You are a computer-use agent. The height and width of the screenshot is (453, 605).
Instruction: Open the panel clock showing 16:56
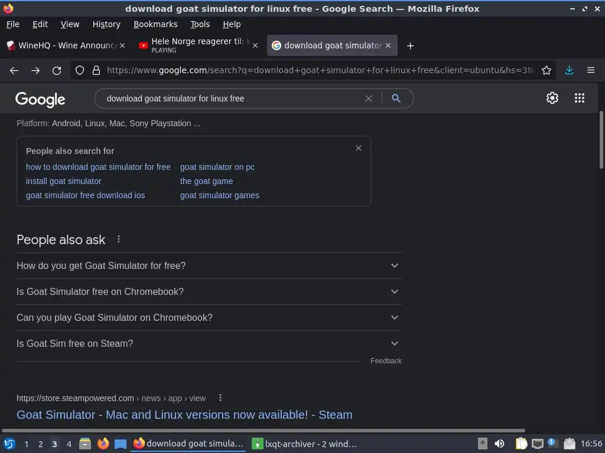point(591,444)
